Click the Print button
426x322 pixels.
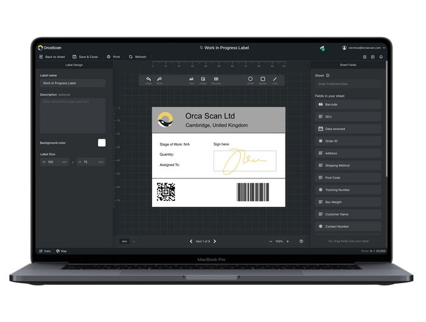tap(113, 57)
